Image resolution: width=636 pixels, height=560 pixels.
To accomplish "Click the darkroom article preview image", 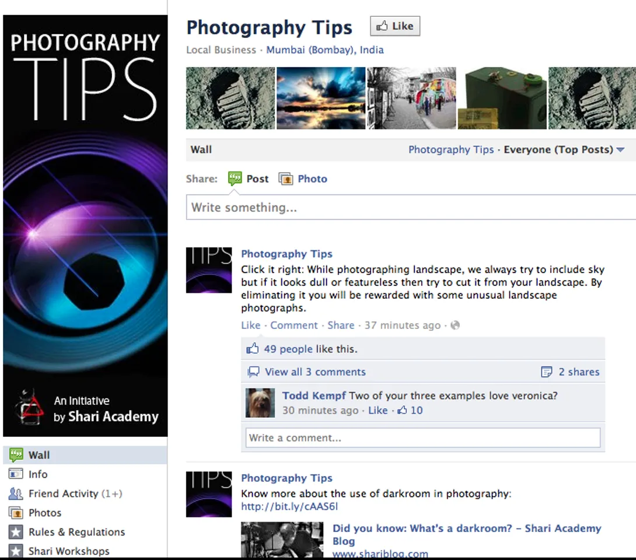I will pyautogui.click(x=282, y=540).
